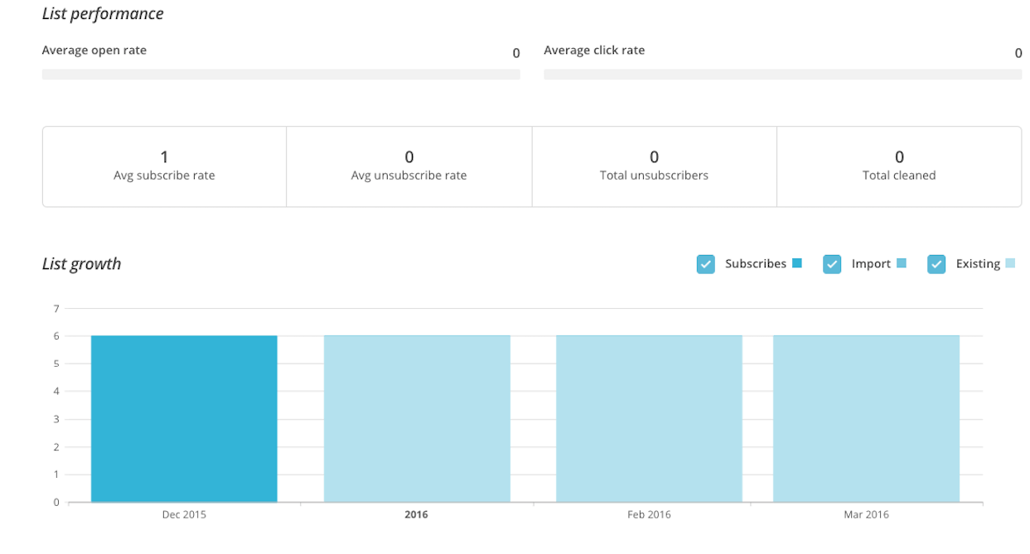Click the Subscribes legend color square
1030x554 pixels.
coord(797,263)
